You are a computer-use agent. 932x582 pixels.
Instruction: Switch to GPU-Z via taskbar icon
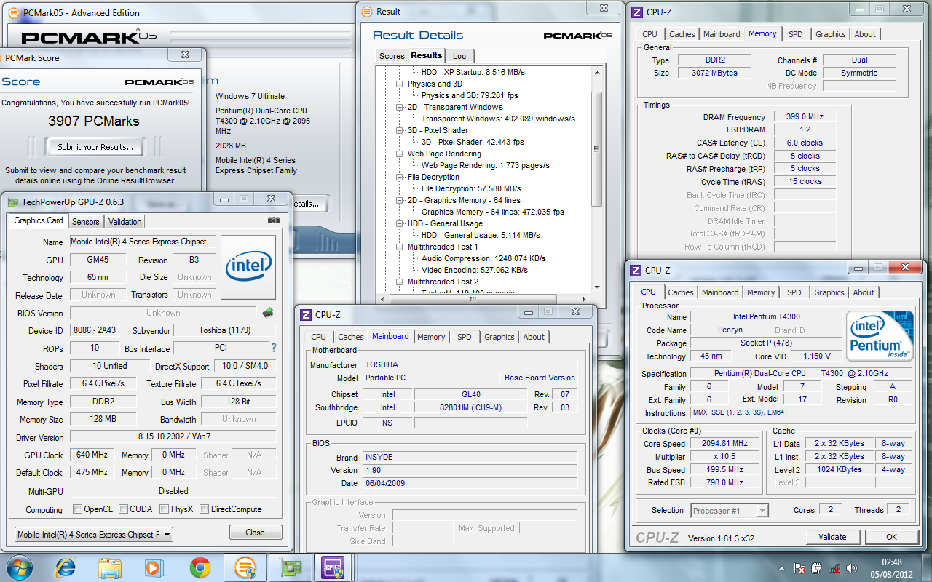point(290,567)
